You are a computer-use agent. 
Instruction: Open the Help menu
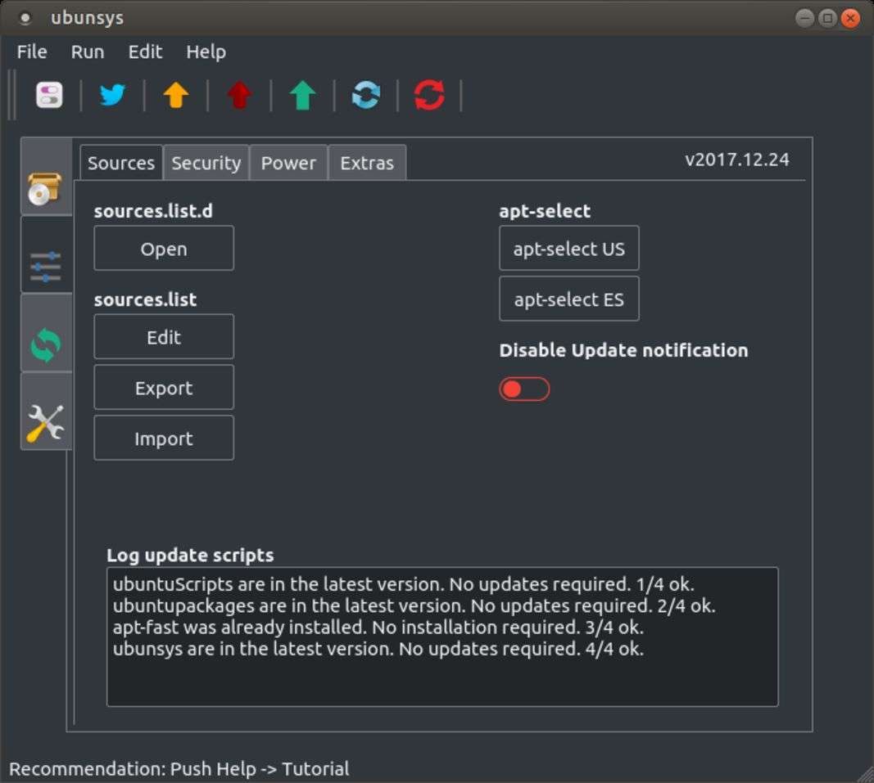pyautogui.click(x=206, y=52)
